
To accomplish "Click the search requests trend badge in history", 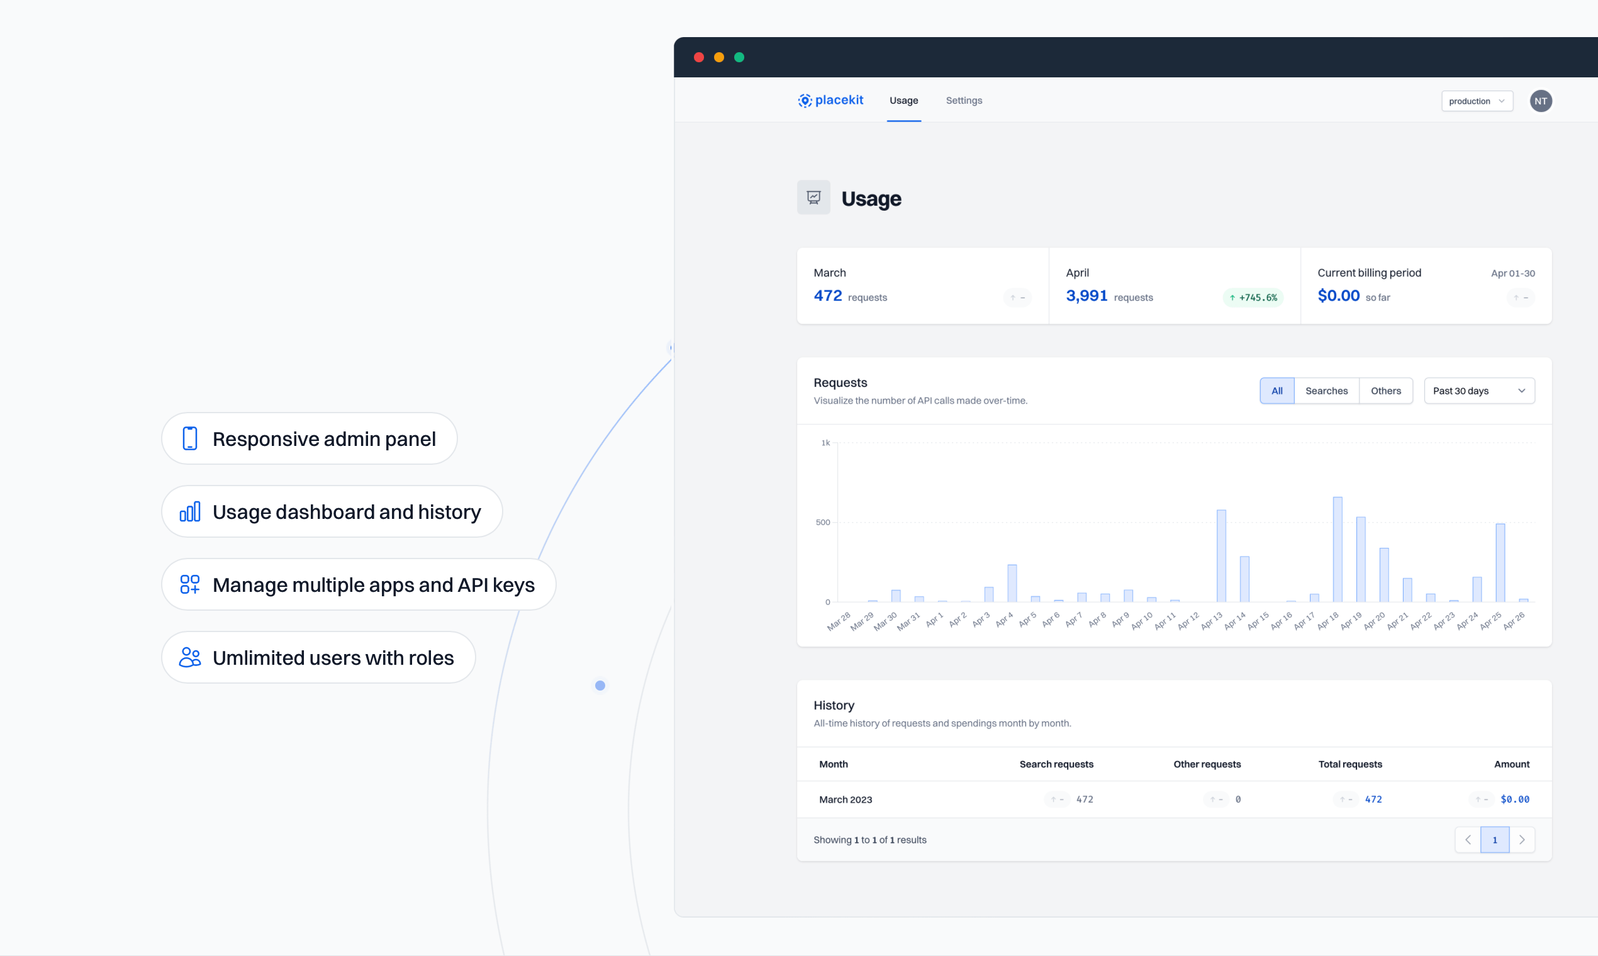I will pyautogui.click(x=1057, y=799).
